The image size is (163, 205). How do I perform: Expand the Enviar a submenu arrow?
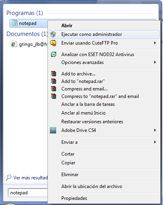pos(155,142)
